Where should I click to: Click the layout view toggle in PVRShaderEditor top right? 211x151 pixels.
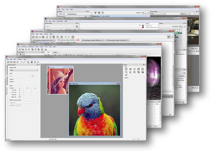169,37
